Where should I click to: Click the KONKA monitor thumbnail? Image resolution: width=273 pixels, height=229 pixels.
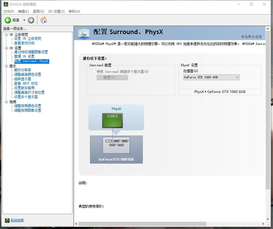click(x=112, y=121)
